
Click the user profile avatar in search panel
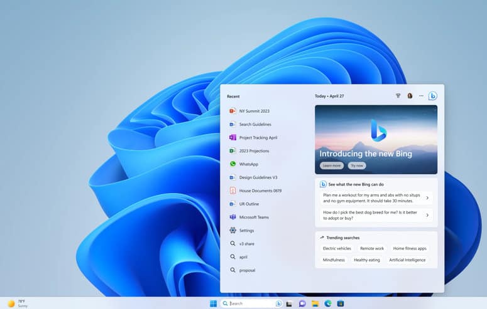[410, 96]
